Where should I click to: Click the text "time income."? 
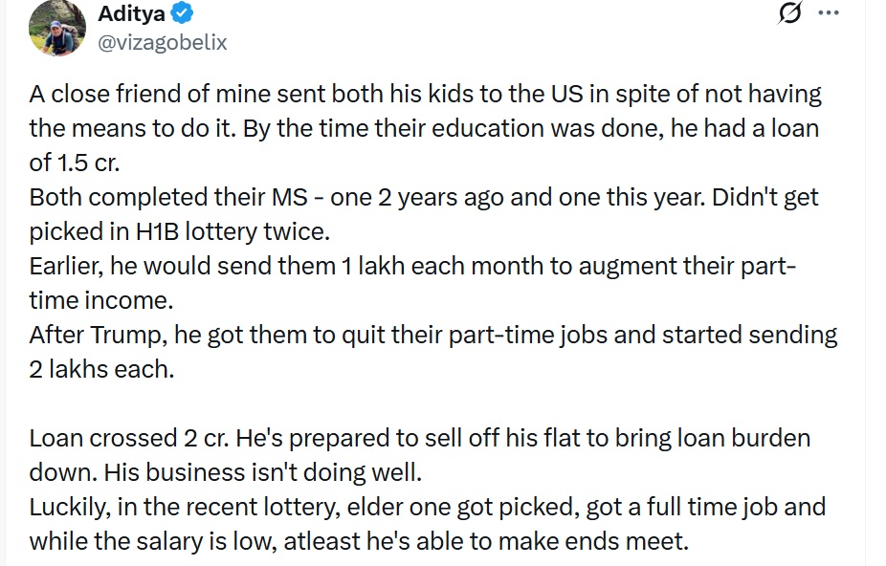coord(101,301)
